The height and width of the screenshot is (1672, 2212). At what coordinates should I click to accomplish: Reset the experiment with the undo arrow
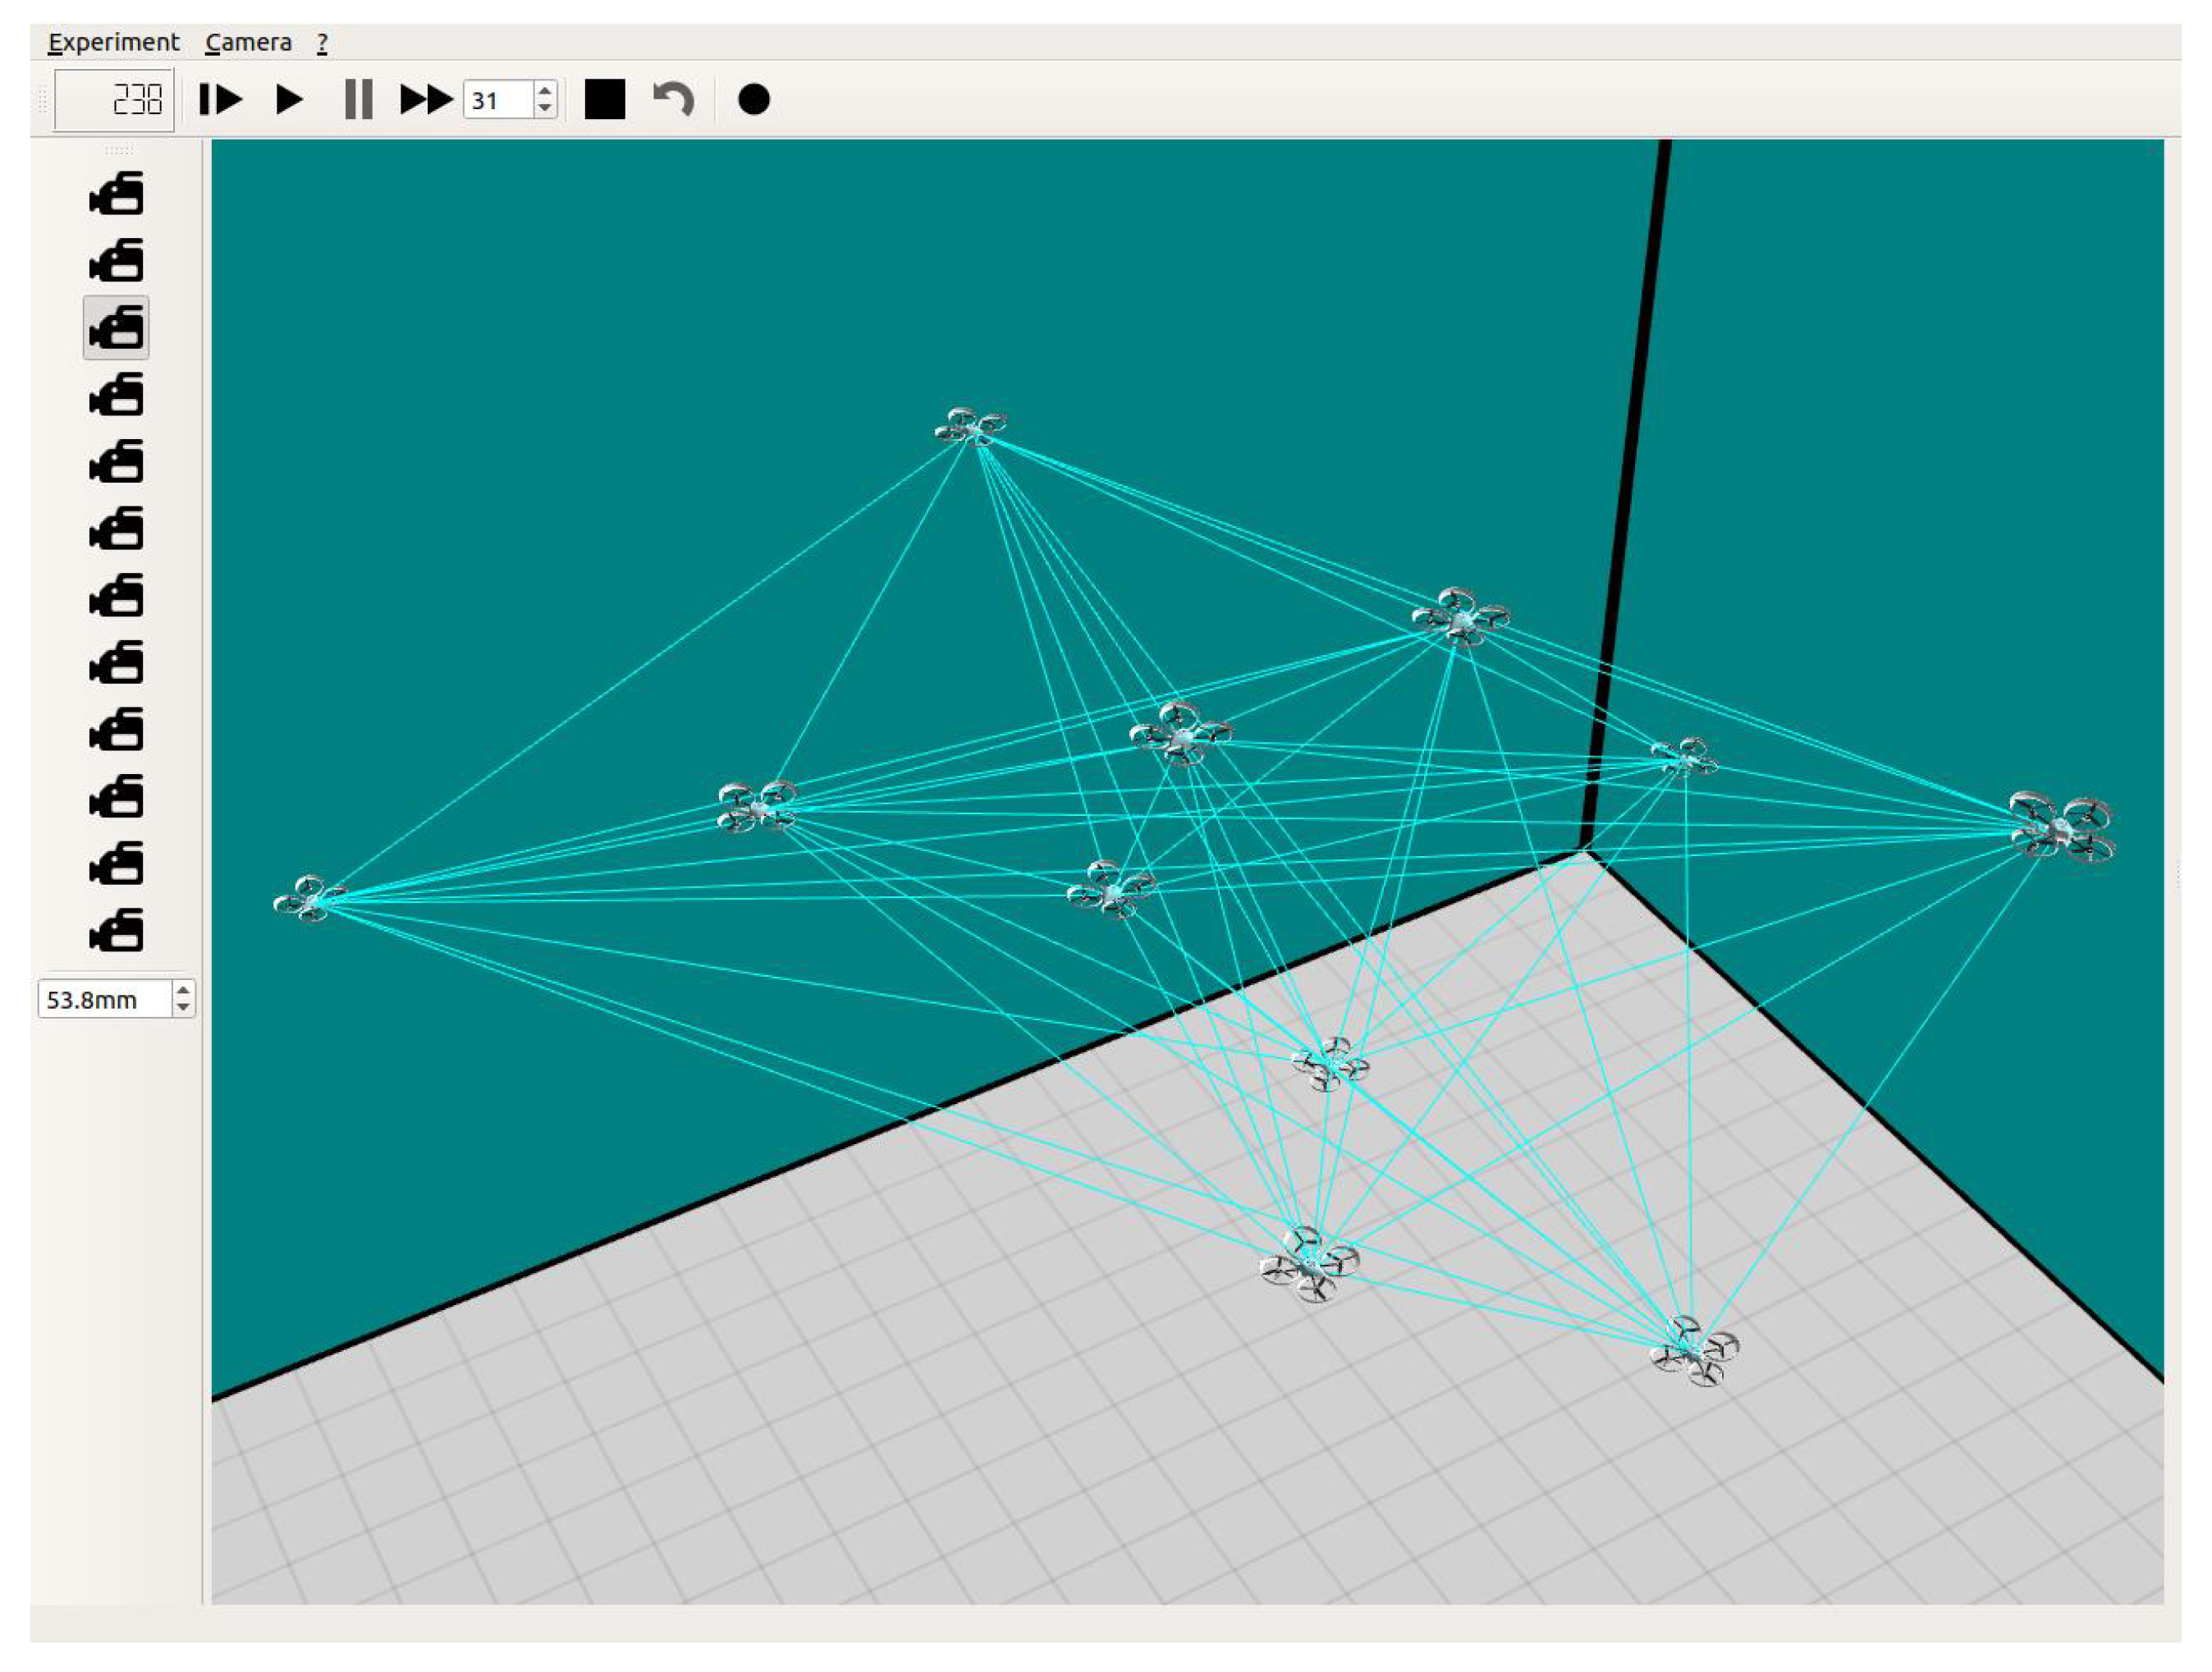coord(673,100)
